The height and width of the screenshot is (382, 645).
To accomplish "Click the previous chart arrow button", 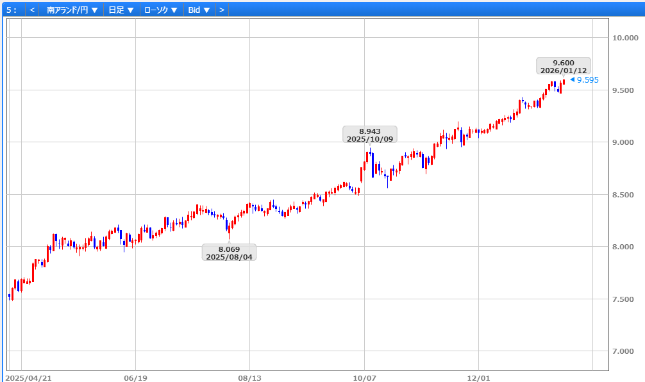I will [x=32, y=10].
